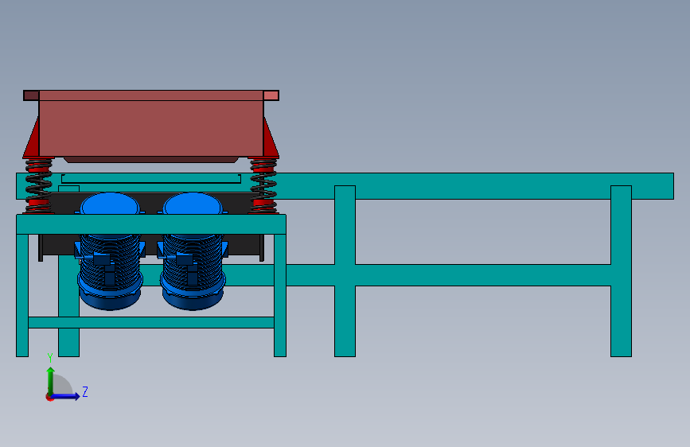Select the light pink right end cap of hopper flange
Image resolution: width=690 pixels, height=447 pixels.
click(x=271, y=95)
